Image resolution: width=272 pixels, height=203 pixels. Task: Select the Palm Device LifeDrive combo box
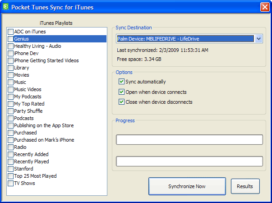point(185,39)
